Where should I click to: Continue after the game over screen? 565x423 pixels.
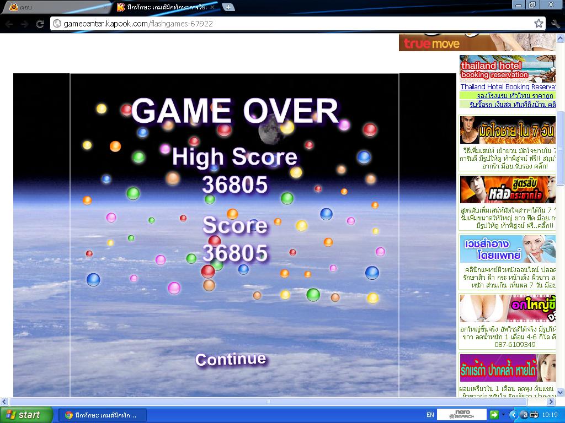point(231,359)
